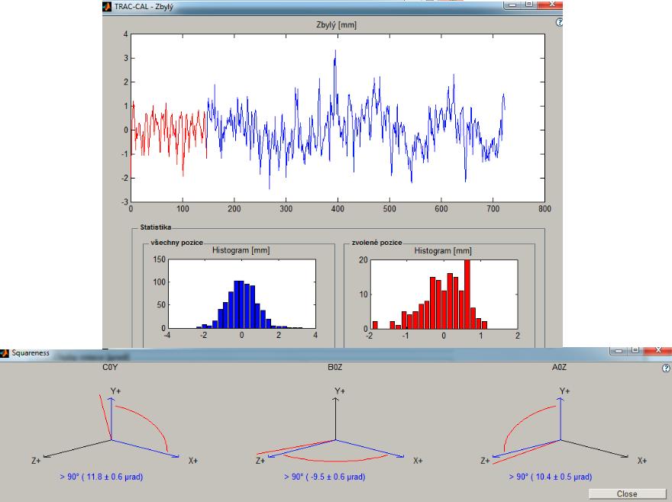Screen dimensions: 672x502
Task: Click the C0Y squareness value 11.8 ± 0.6 µrad
Action: (101, 476)
